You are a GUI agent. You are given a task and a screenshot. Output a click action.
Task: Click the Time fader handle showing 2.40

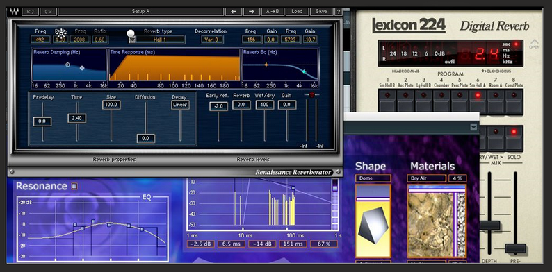(76, 119)
